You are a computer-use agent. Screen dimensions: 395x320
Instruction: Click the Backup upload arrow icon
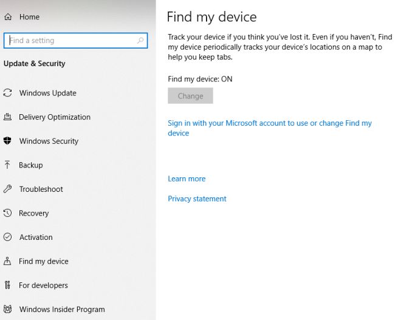(7, 165)
